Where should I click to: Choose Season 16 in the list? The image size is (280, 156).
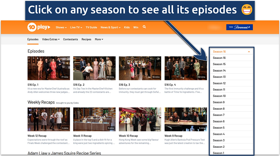click(231, 58)
